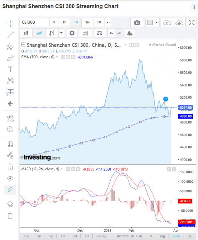Image resolution: width=198 pixels, height=240 pixels.
Task: Open chart settings gear in toolbar
Action: [72, 33]
